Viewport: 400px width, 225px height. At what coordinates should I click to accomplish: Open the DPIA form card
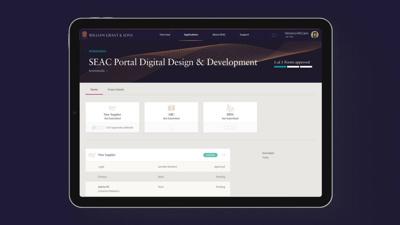230,117
